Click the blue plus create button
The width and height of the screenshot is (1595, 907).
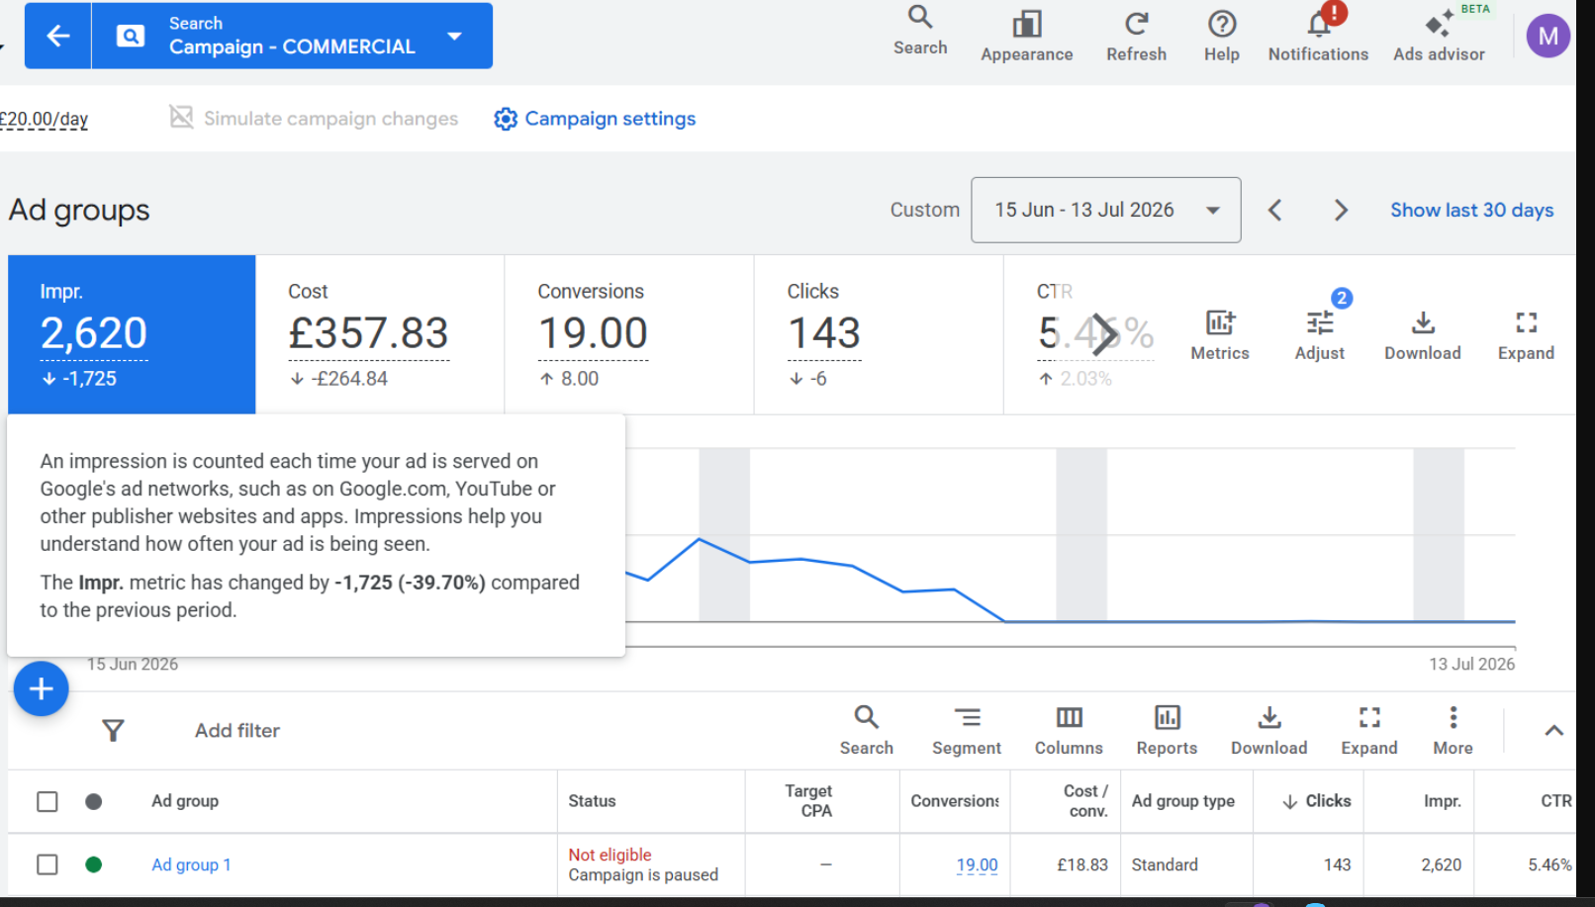41,688
